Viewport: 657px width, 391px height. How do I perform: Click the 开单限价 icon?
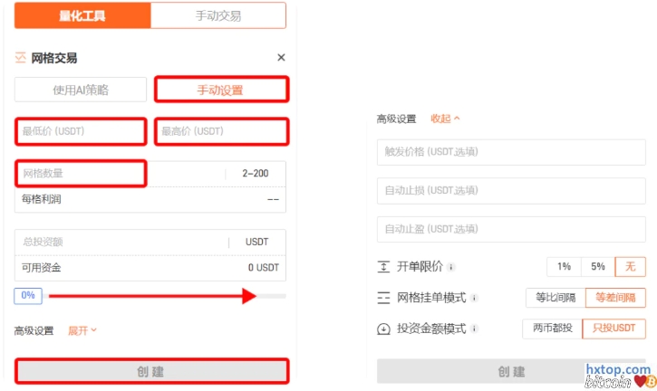click(383, 267)
